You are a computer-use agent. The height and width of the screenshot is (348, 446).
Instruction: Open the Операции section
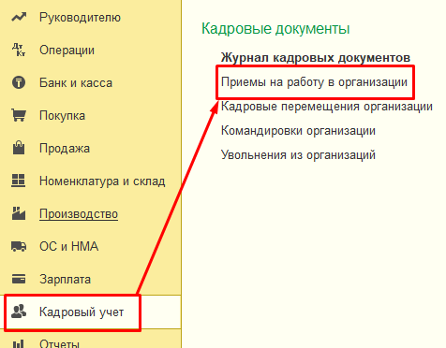click(x=67, y=51)
